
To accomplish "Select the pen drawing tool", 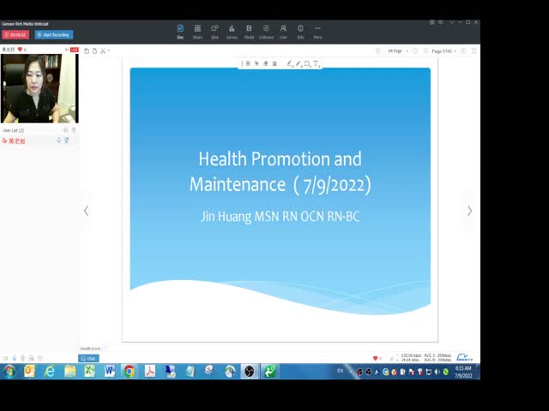I will tap(289, 63).
